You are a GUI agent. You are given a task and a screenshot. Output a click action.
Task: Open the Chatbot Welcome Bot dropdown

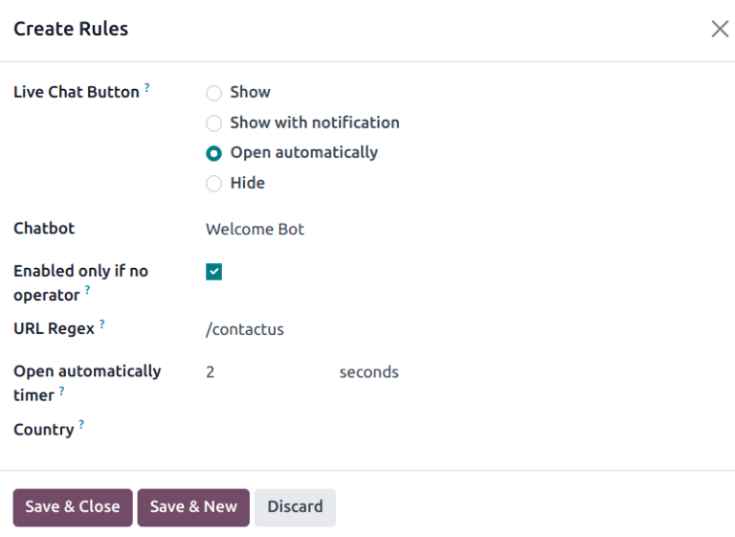[383, 230]
